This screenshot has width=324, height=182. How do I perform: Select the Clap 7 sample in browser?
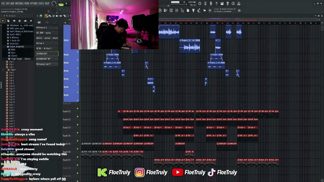(x=11, y=78)
